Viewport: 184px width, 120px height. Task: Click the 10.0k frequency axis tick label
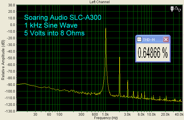(x=151, y=115)
